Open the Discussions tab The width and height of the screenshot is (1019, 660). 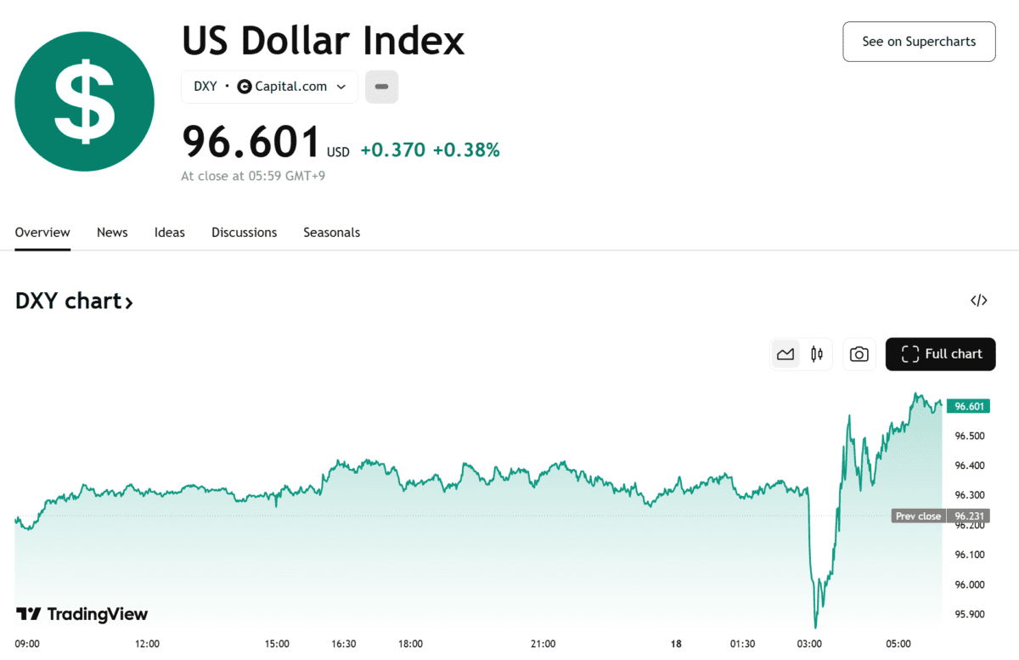[x=244, y=232]
